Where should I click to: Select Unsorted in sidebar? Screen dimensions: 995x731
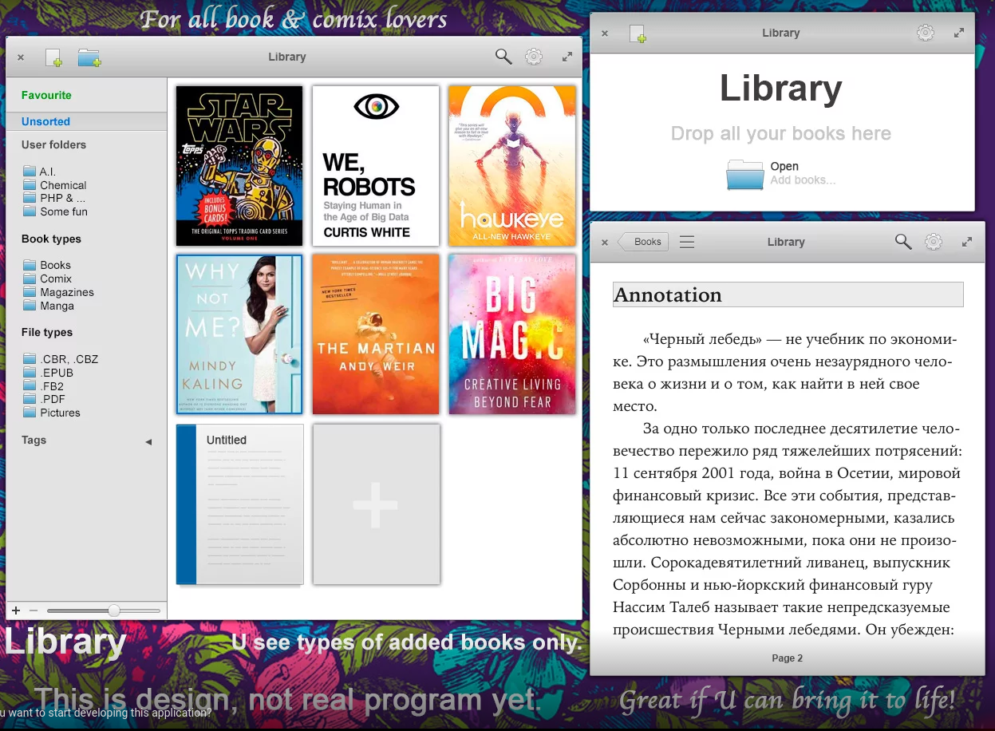tap(86, 121)
